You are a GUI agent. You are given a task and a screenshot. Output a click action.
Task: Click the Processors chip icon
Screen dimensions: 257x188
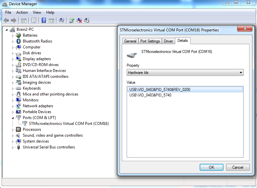(18, 129)
